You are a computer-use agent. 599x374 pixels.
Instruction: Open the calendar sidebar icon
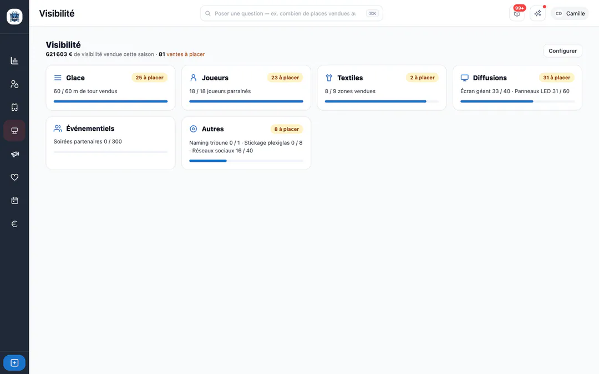click(14, 201)
